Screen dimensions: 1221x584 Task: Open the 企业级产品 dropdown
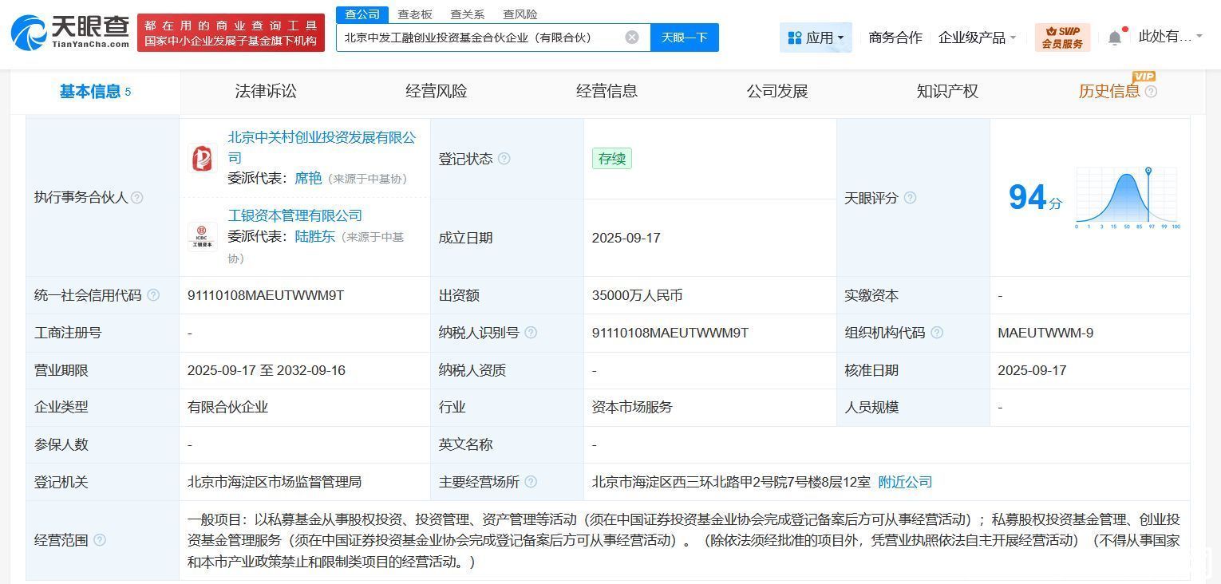(x=977, y=37)
